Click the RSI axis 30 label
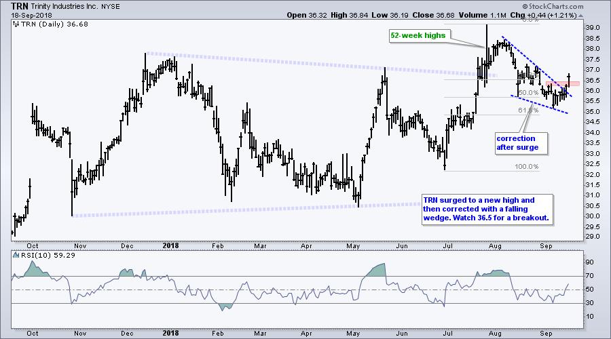The height and width of the screenshot is (339, 611). (x=589, y=303)
